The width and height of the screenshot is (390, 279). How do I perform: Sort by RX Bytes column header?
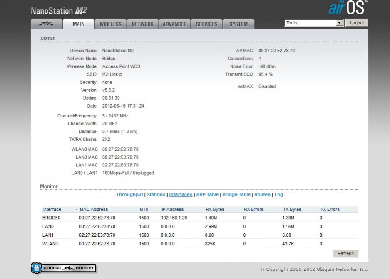tap(215, 209)
